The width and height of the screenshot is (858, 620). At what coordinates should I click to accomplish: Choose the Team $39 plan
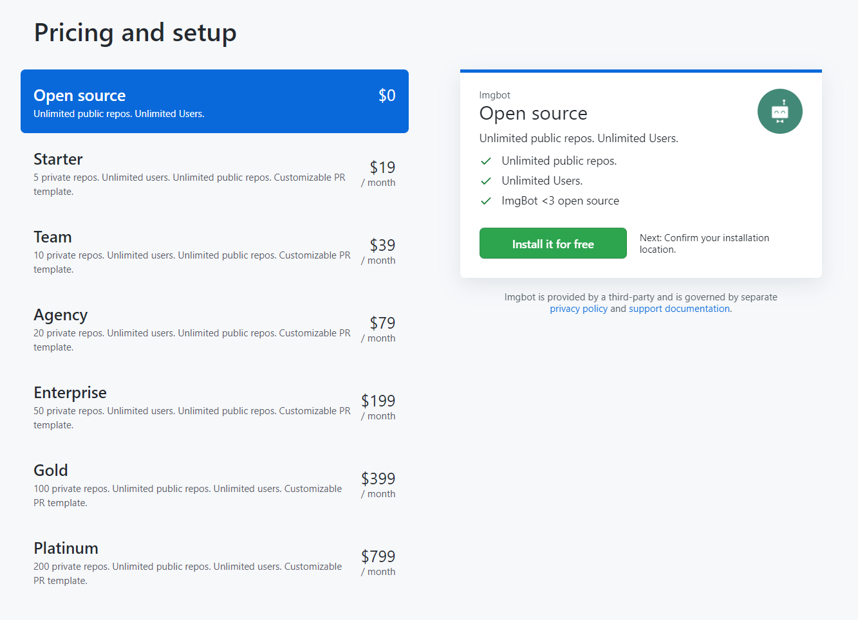(214, 252)
